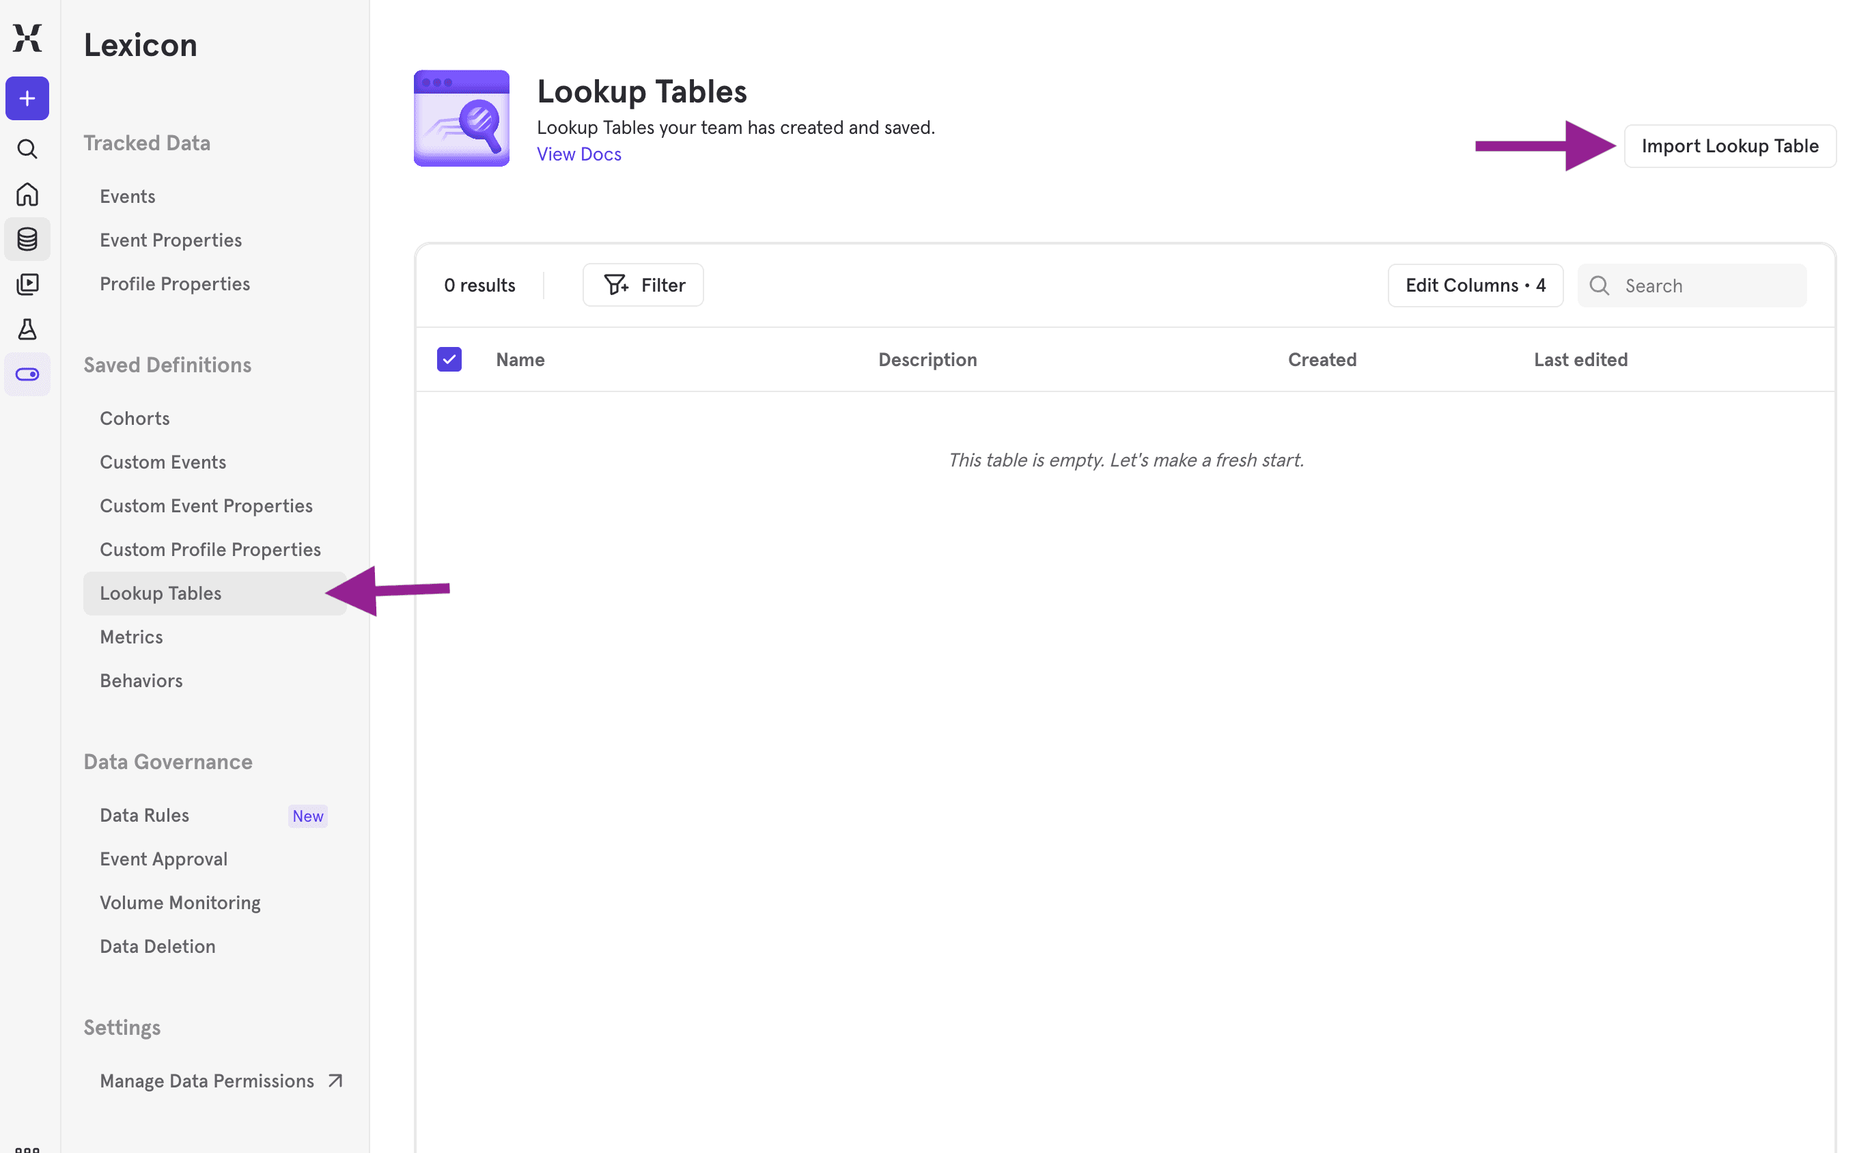Screen dimensions: 1870x1153
Task: Click the apps grid icon at the bottom
Action: click(x=27, y=1148)
